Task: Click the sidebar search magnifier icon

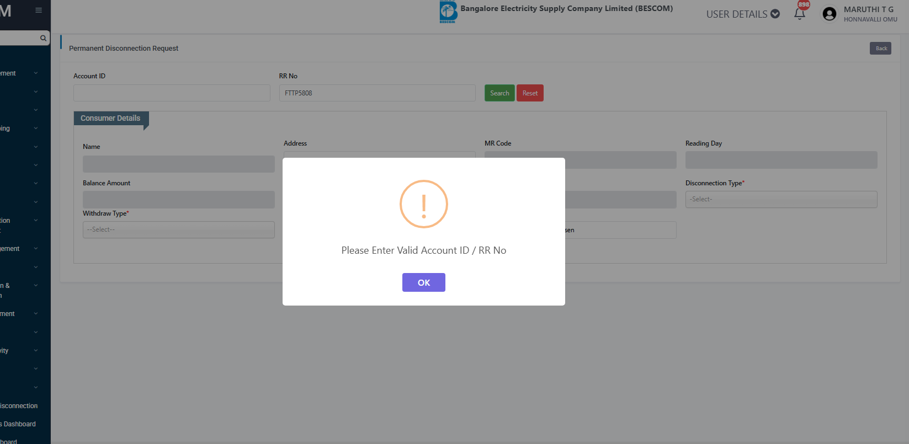Action: pos(43,38)
